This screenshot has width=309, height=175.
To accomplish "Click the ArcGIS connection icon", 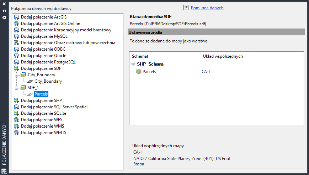I will coord(16,17).
